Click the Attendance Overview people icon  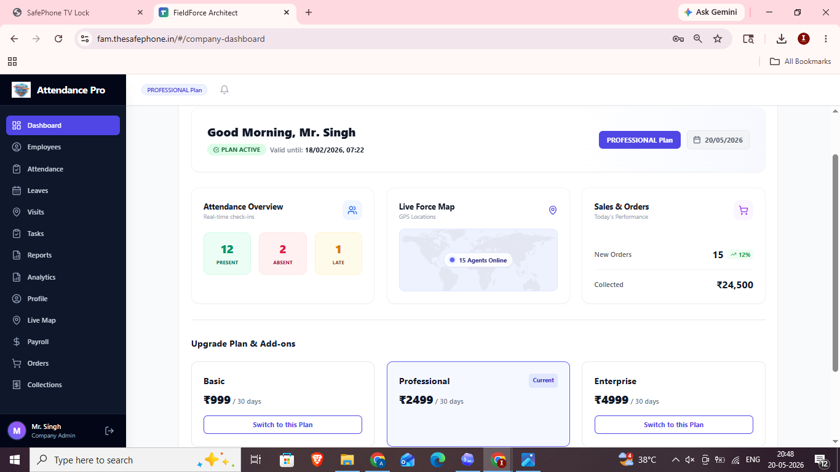[352, 210]
